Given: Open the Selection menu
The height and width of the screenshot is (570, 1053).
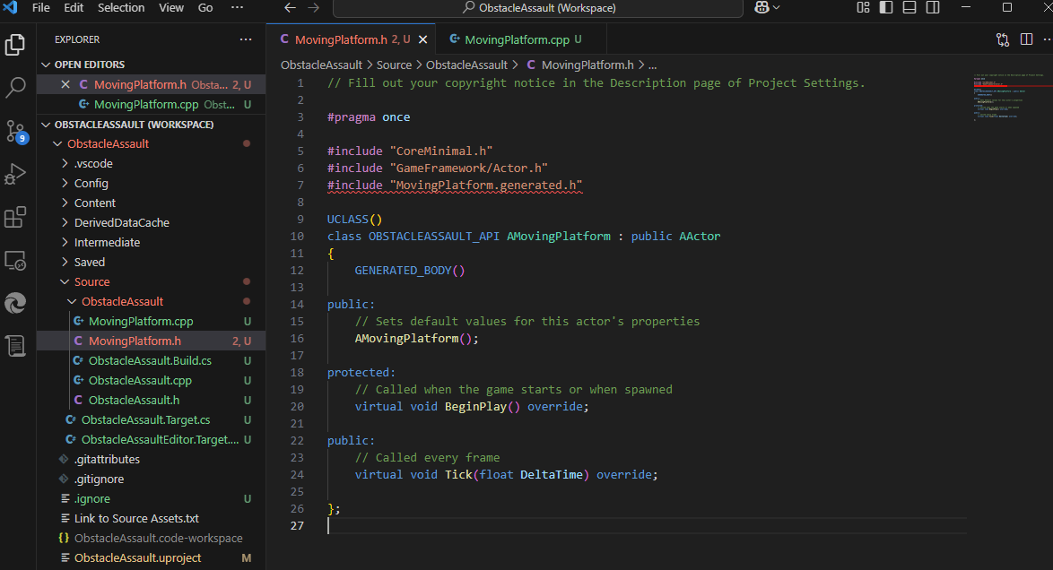Looking at the screenshot, I should [121, 8].
